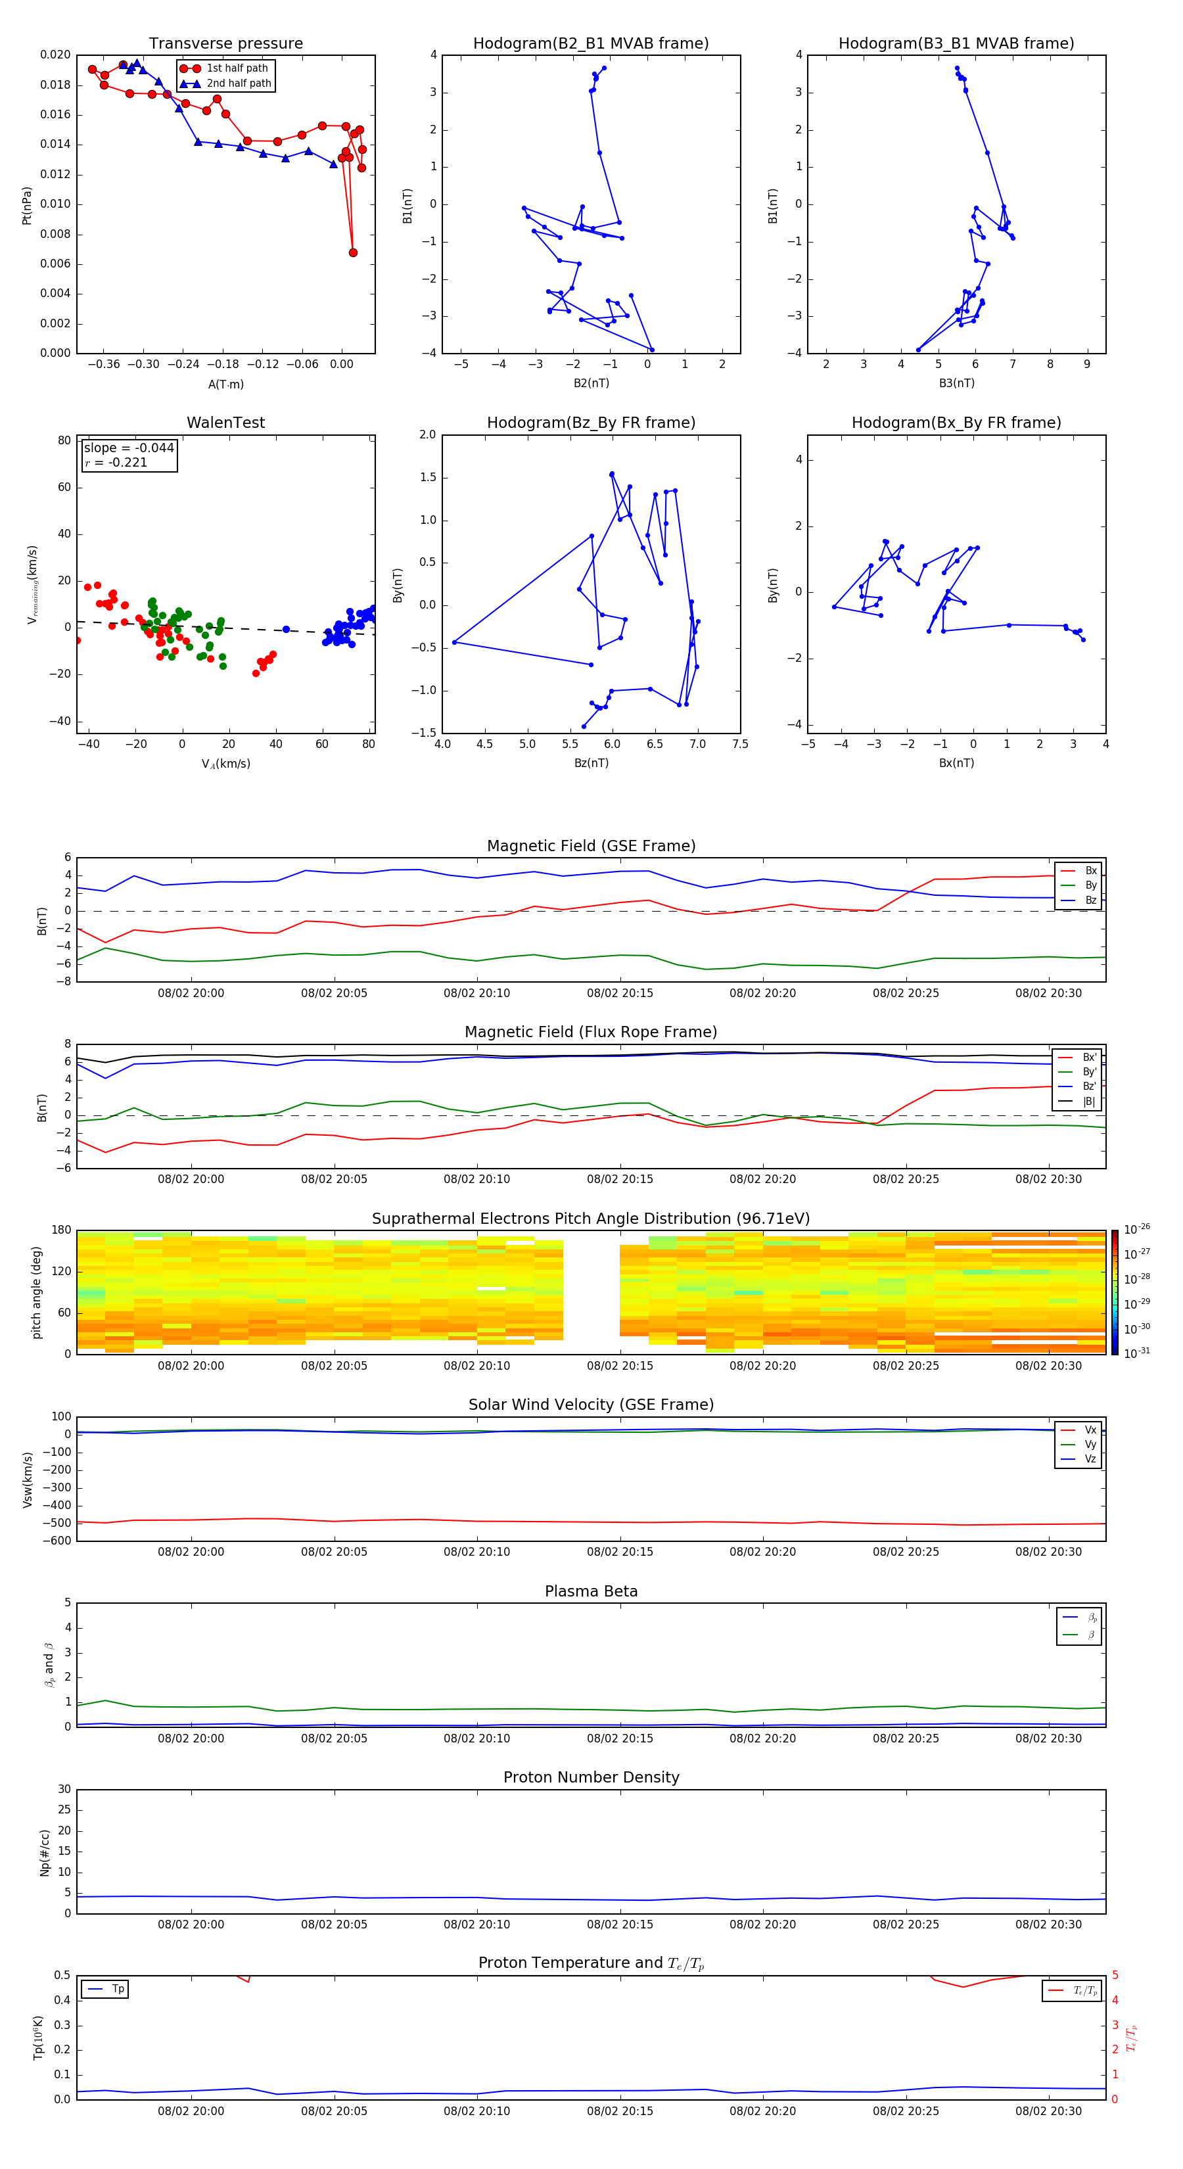Image resolution: width=1183 pixels, height=2169 pixels.
Task: Click the white data gap in pitch angle spectrogram
Action: [x=591, y=1292]
